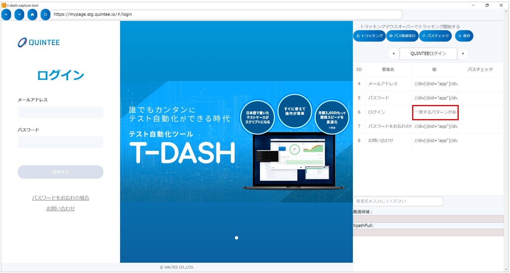Click the browser back arrow button
The height and width of the screenshot is (273, 510).
point(6,14)
